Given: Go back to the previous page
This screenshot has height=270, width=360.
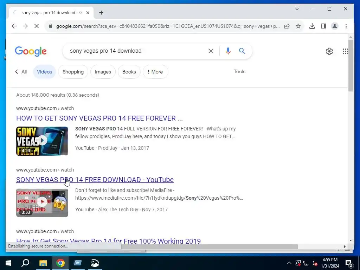Looking at the screenshot, I should [14, 26].
